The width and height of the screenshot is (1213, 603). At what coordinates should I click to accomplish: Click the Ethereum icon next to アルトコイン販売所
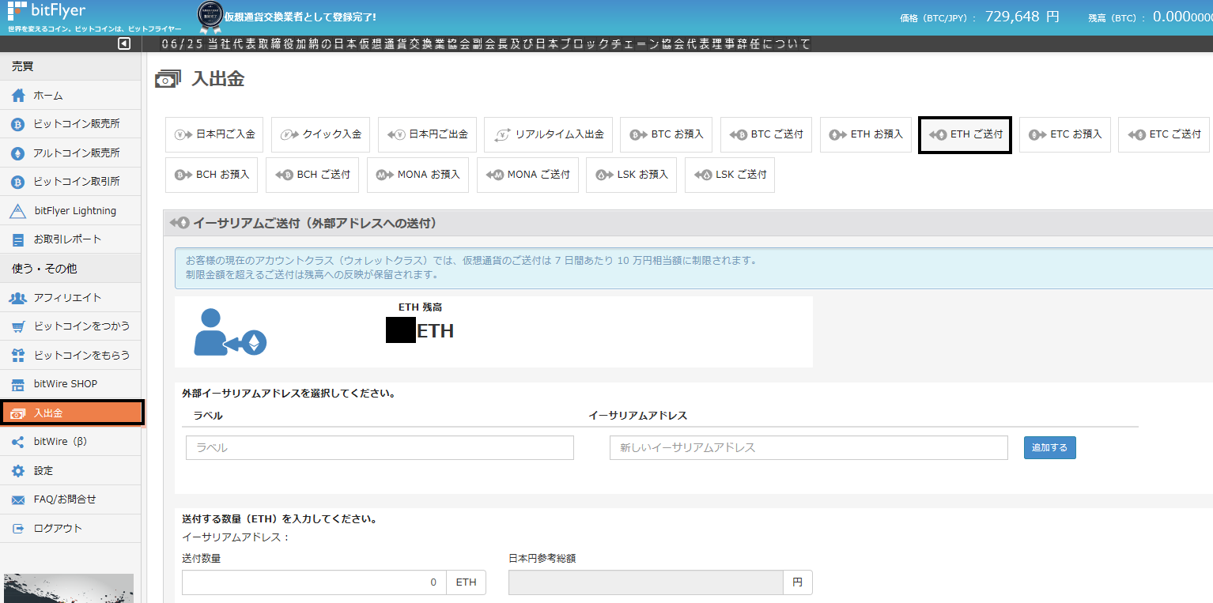click(x=18, y=153)
